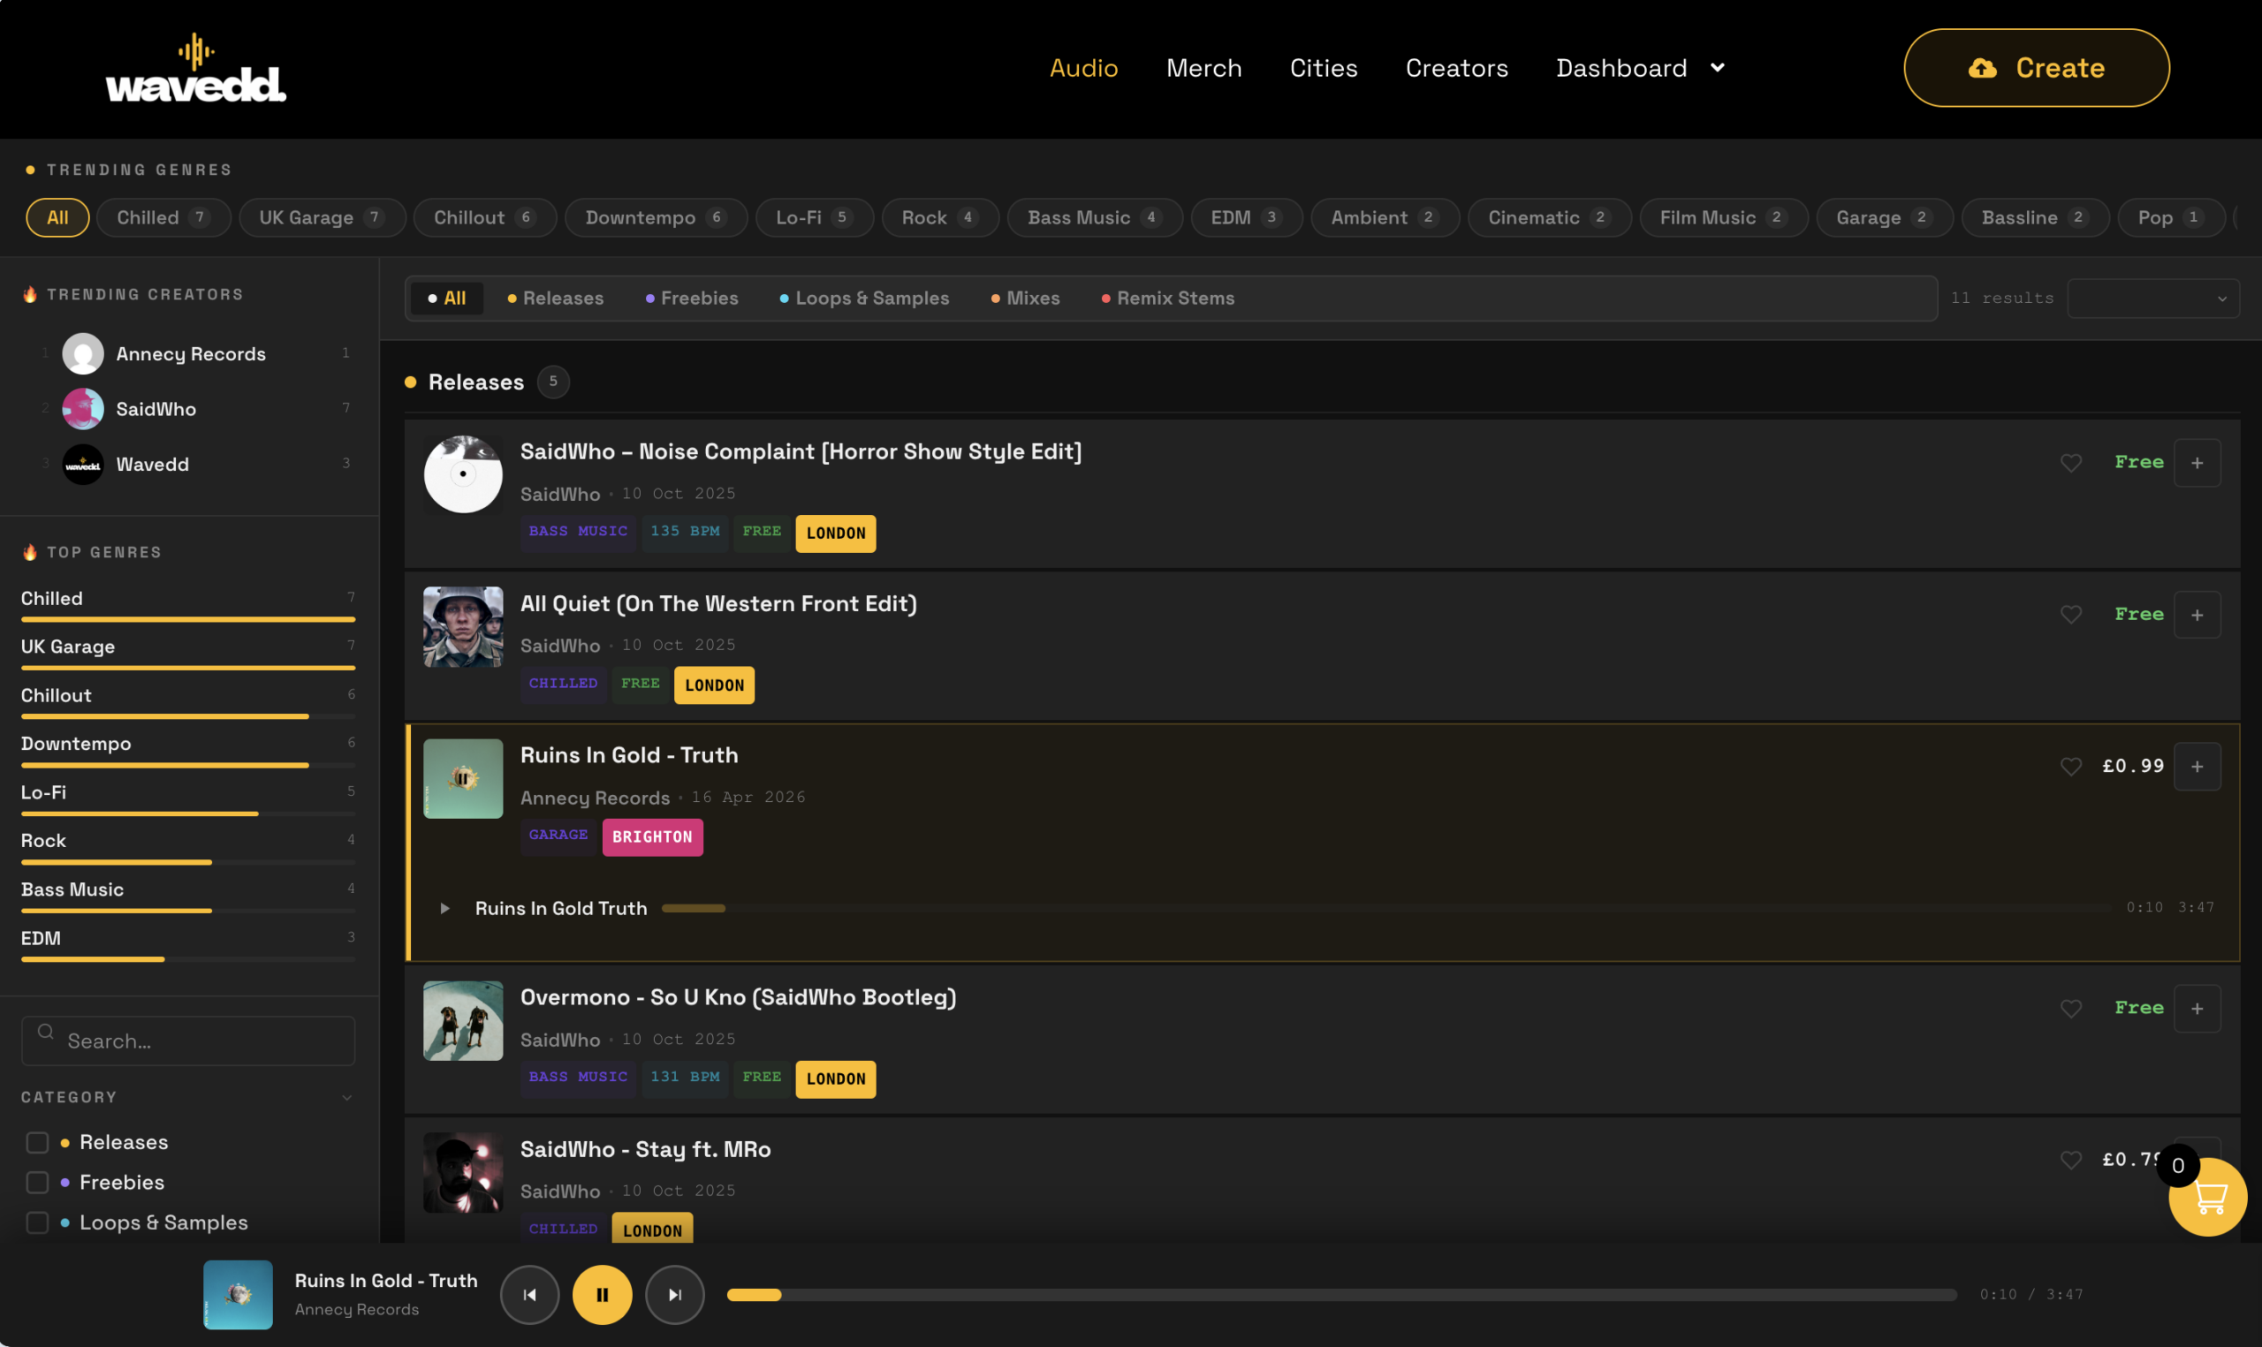Go to Cities page
This screenshot has width=2262, height=1347.
[1324, 68]
